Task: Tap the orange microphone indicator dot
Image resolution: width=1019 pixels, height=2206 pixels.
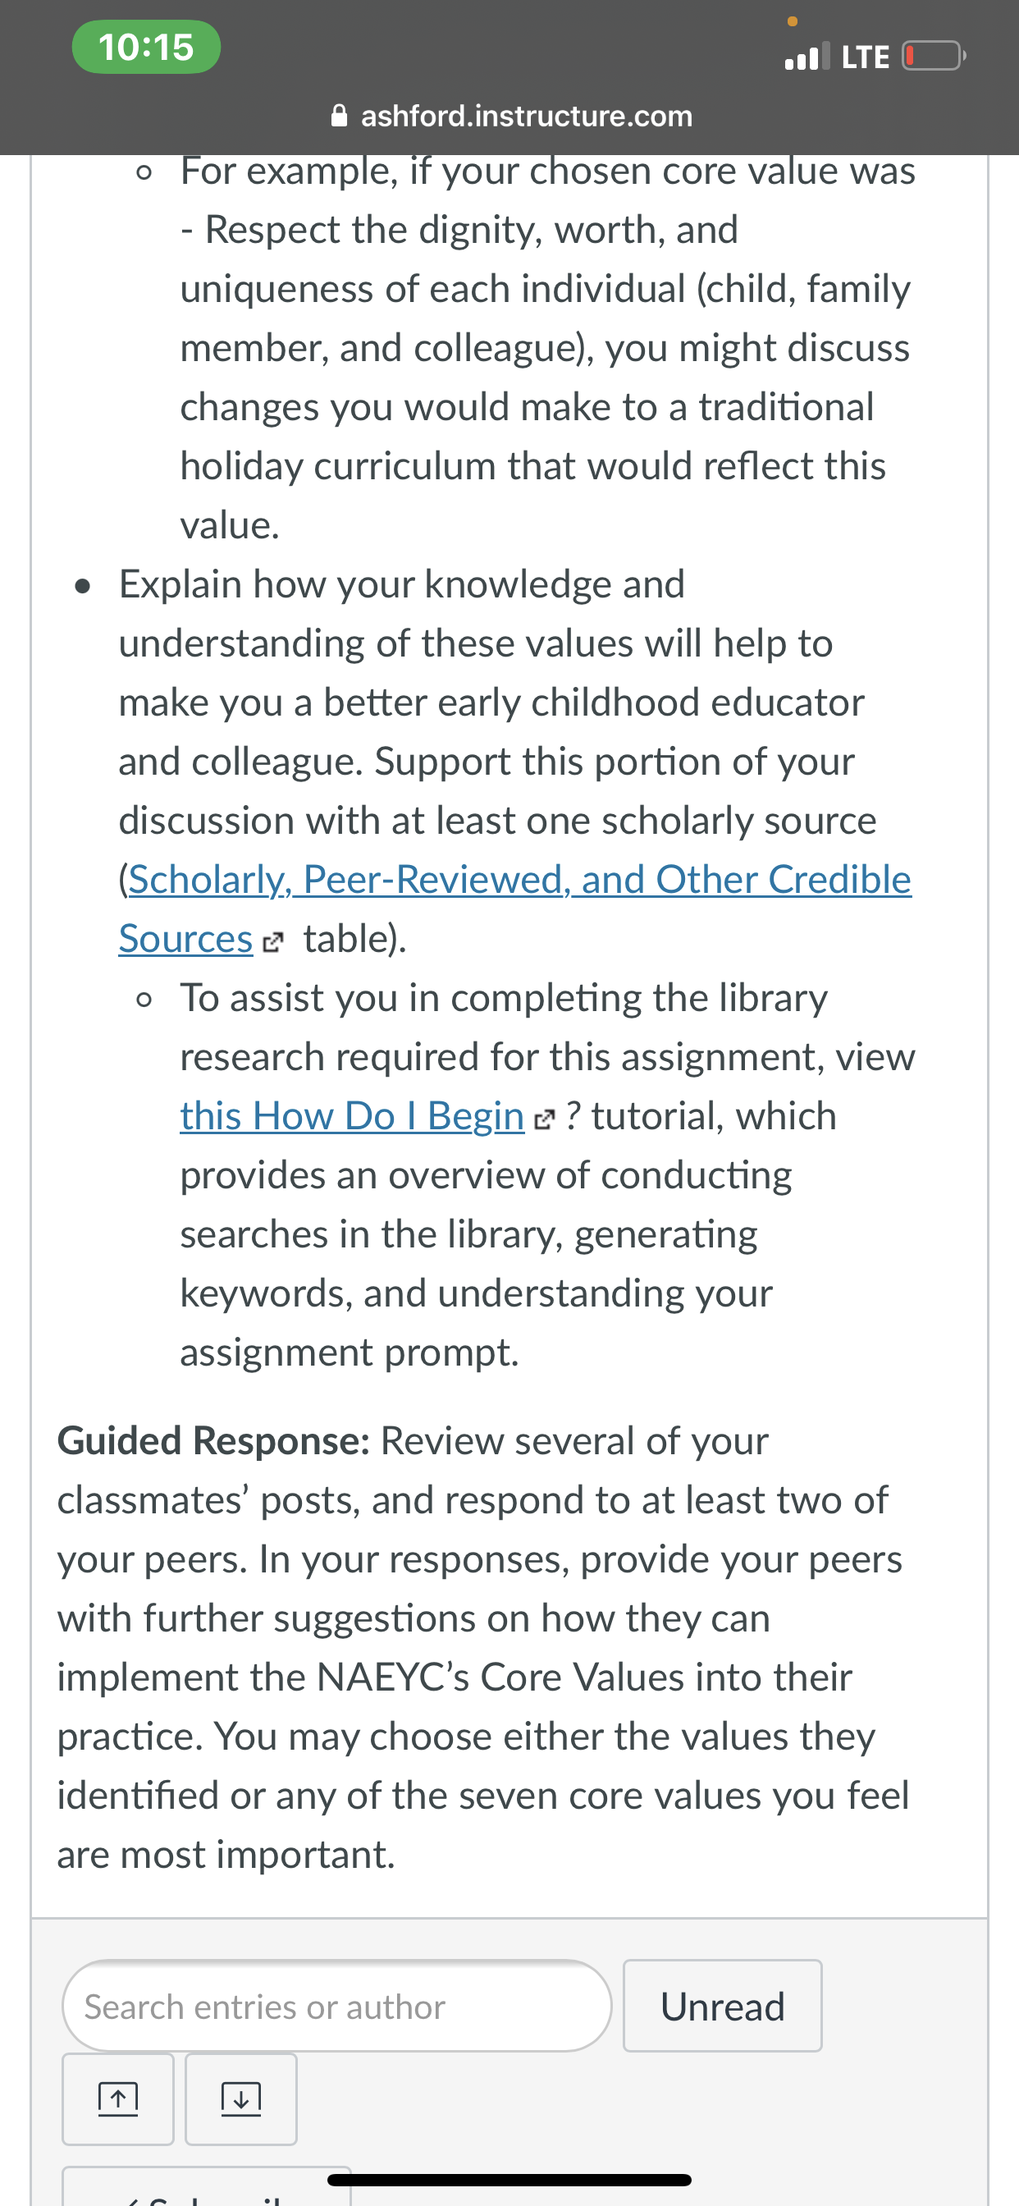Action: [792, 21]
